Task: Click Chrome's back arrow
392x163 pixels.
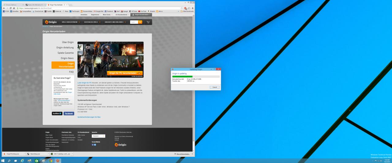Action: pos(3,8)
